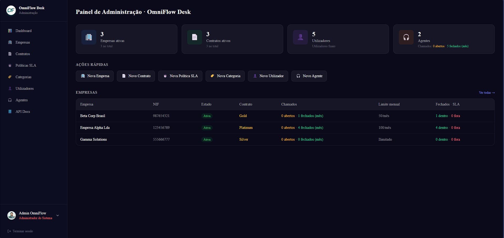Click the Agentes headset icon in the sidebar

pos(10,100)
